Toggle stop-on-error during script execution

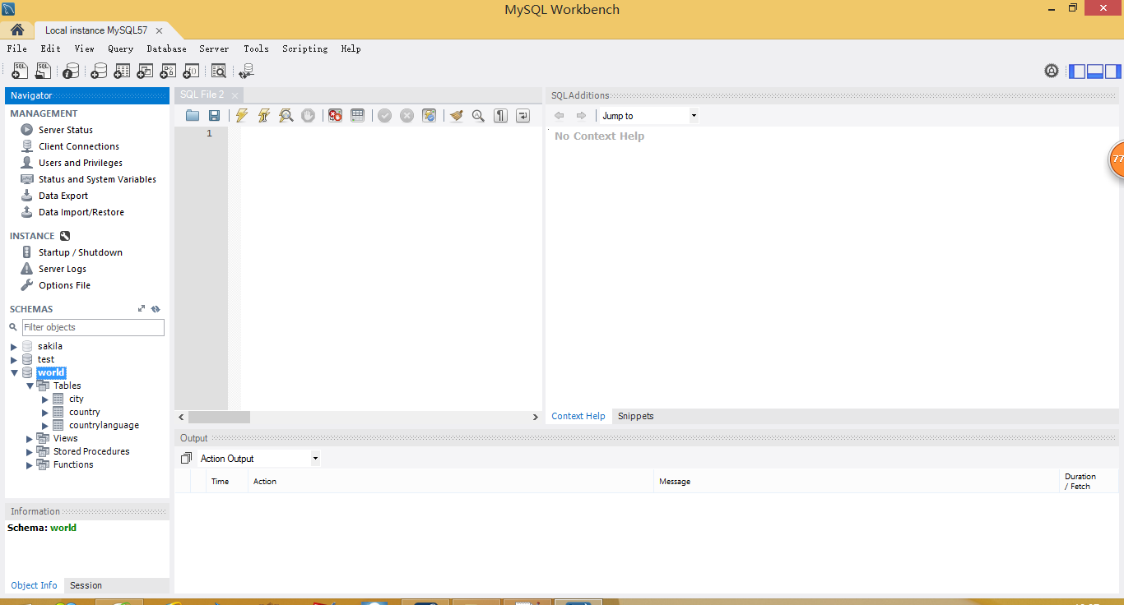click(335, 116)
